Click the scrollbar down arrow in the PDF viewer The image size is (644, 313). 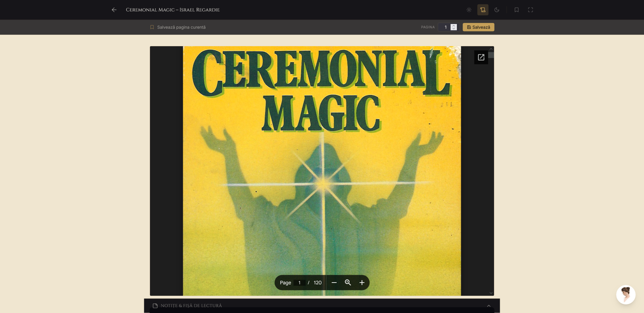tap(491, 293)
